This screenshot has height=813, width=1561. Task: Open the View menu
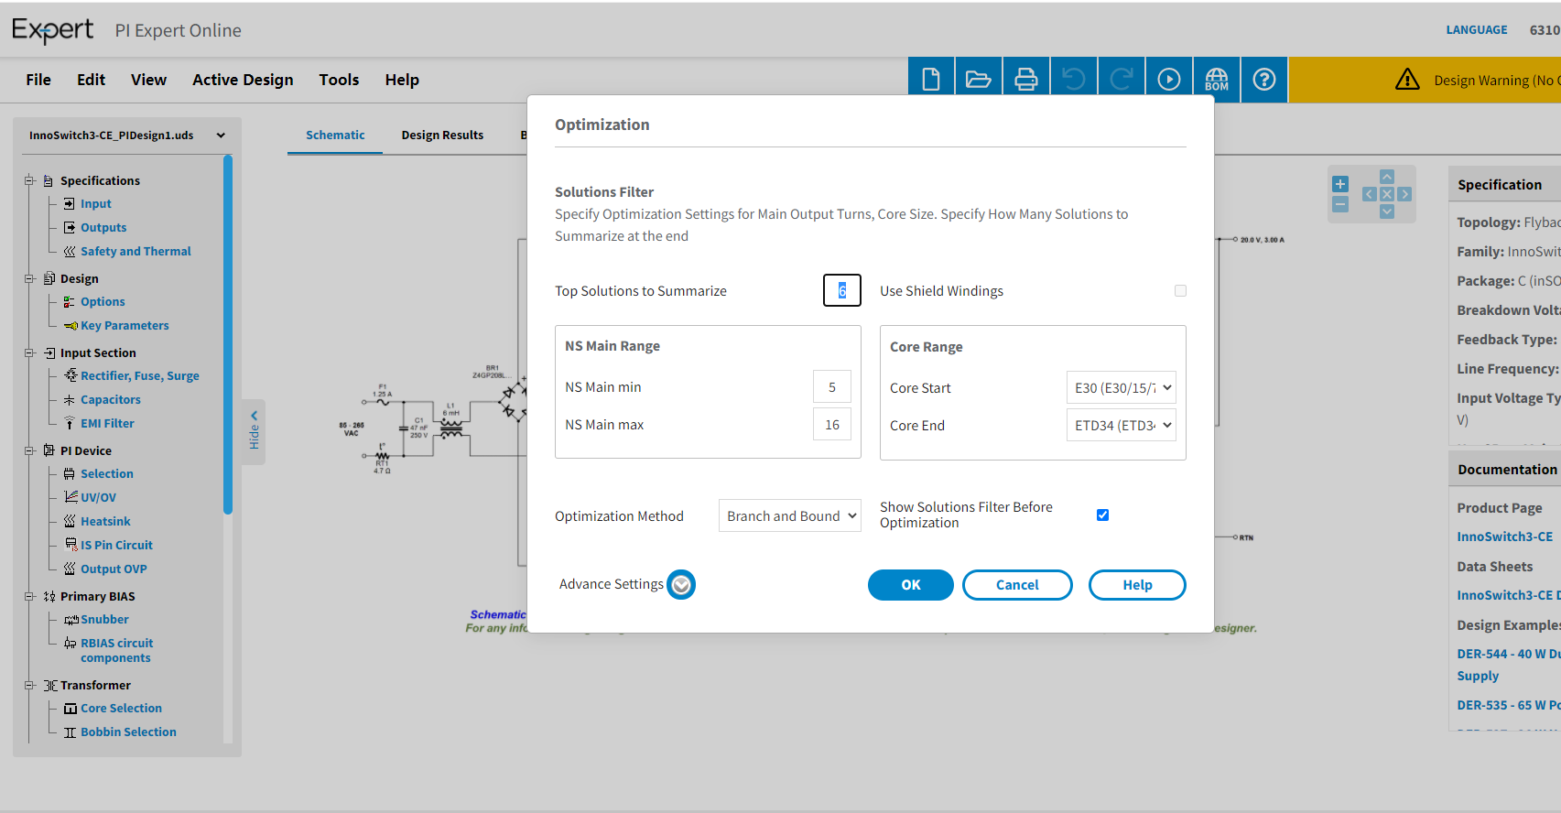148,80
